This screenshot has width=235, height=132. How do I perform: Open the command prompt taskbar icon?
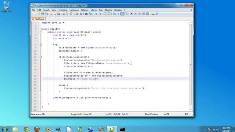[122, 129]
